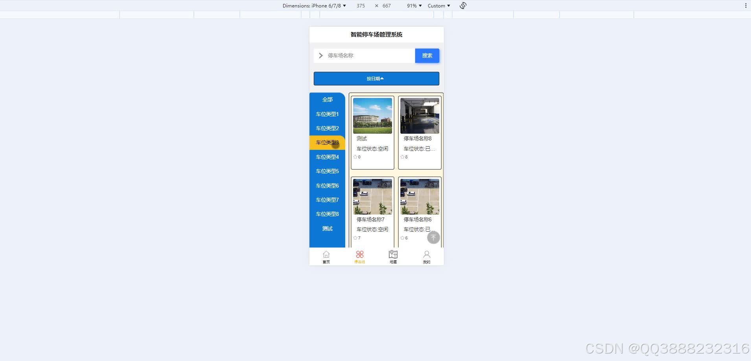The height and width of the screenshot is (361, 751).
Task: Open the 我的 profile icon tab
Action: pyautogui.click(x=427, y=257)
